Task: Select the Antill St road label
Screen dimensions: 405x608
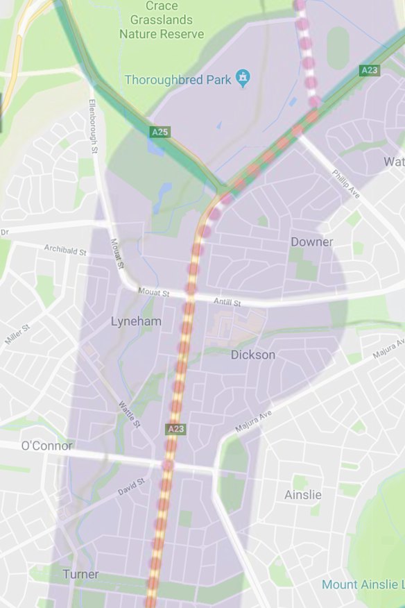Action: (x=227, y=302)
